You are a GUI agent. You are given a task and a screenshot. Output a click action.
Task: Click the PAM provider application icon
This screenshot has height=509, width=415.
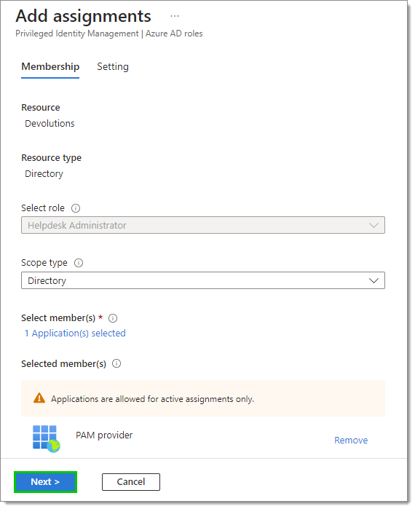tap(47, 439)
